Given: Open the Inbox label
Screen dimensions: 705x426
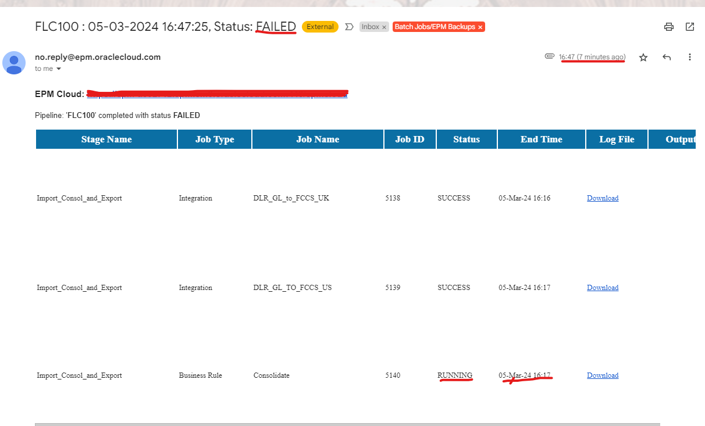Looking at the screenshot, I should pos(370,27).
